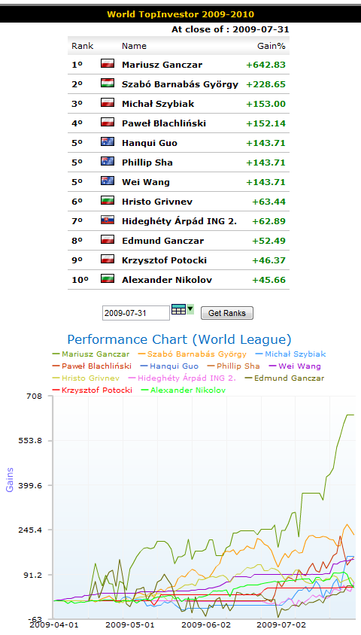The height and width of the screenshot is (635, 361).
Task: Select Hristo Grivnev in the rank table
Action: tap(157, 202)
